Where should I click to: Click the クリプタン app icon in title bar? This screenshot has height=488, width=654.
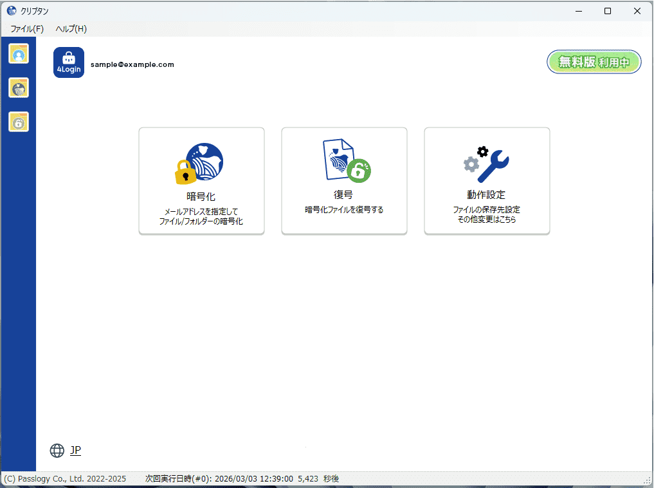click(x=12, y=11)
